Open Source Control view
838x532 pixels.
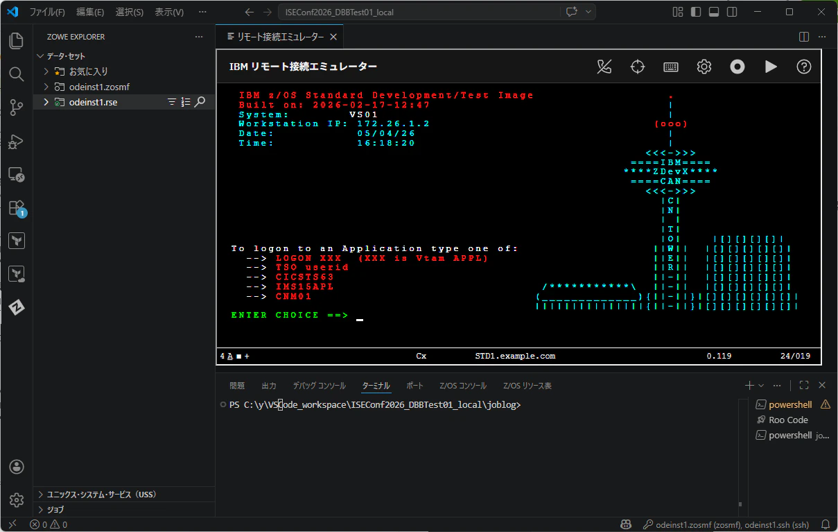coord(17,107)
